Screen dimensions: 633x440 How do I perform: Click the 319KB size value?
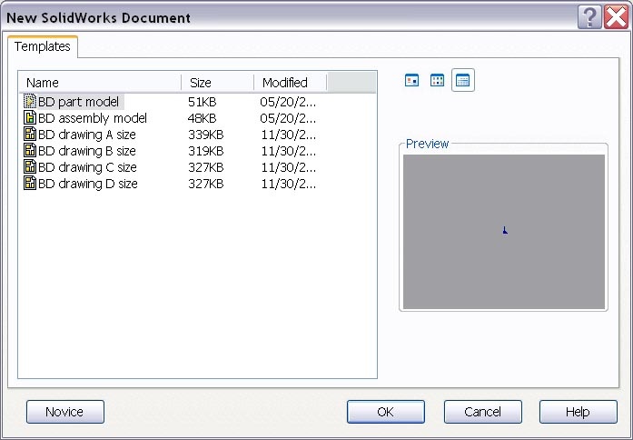(205, 151)
